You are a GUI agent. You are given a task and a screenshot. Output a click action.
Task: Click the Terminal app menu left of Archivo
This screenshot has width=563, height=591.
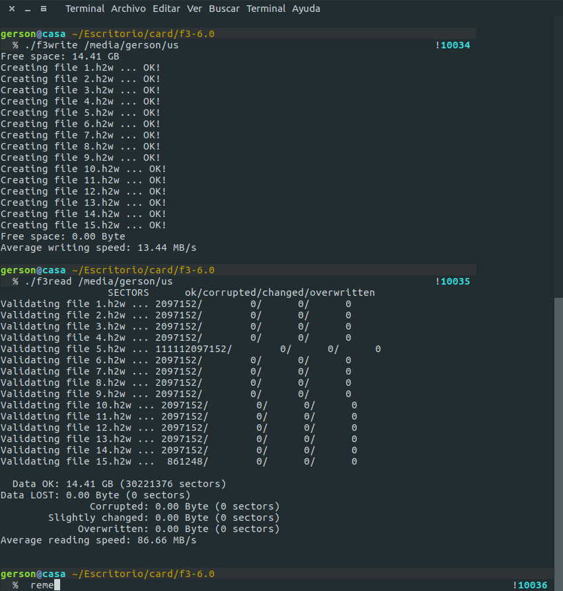tap(85, 9)
